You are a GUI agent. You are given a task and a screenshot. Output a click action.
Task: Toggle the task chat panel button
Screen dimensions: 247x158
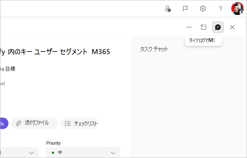[x=218, y=27]
